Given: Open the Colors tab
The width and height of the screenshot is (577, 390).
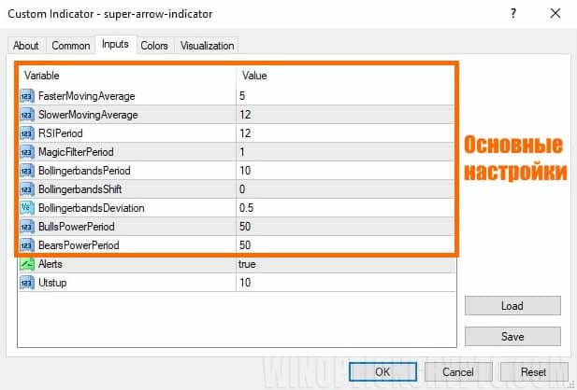Looking at the screenshot, I should [x=154, y=46].
